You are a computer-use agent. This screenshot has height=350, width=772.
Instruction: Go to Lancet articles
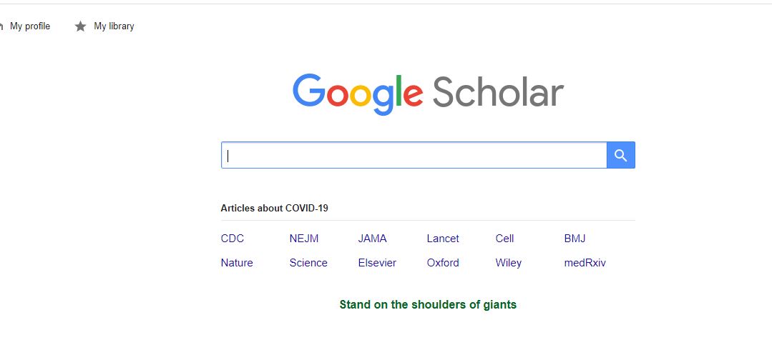443,239
